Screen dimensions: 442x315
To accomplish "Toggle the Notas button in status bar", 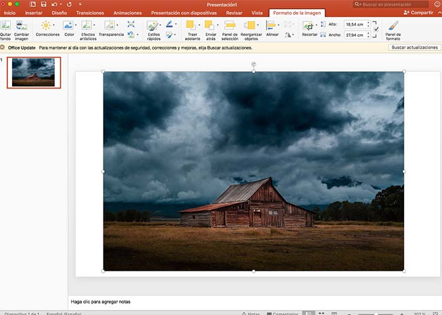I will (x=251, y=314).
